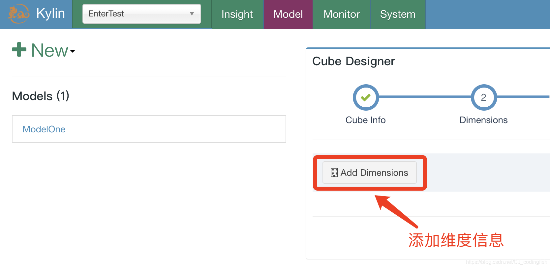This screenshot has width=550, height=268.
Task: Go to the step 2 Dimensions circle
Action: tap(484, 97)
